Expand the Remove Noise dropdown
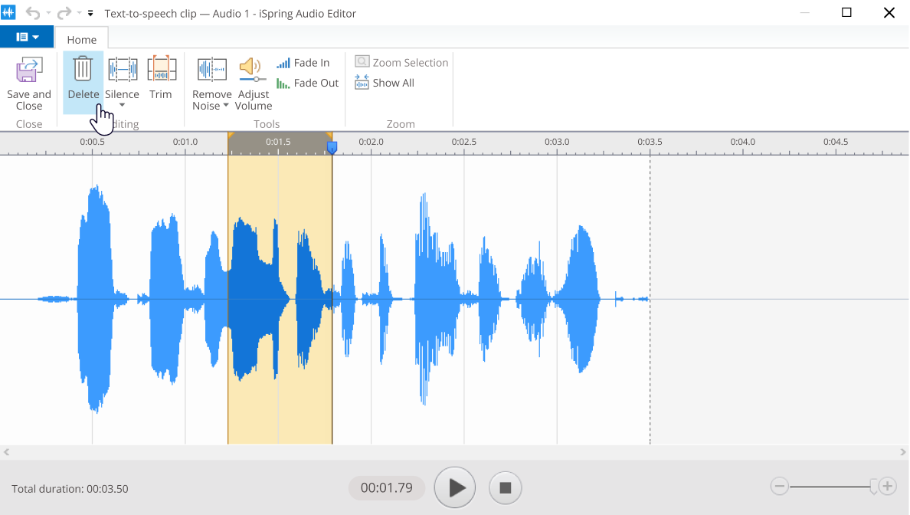Image resolution: width=910 pixels, height=515 pixels. tap(227, 106)
